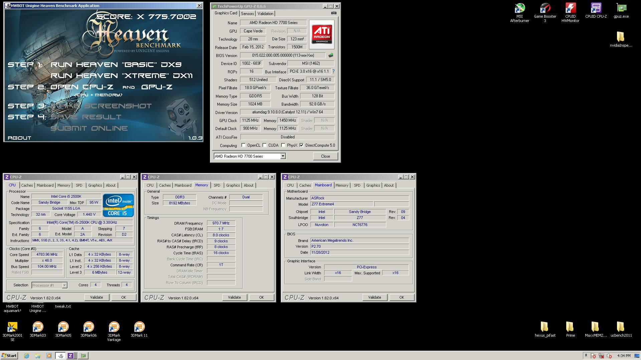Launch 3DMark05 desktop shortcut
Viewport: 641px width, 360px height.
[x=63, y=330]
